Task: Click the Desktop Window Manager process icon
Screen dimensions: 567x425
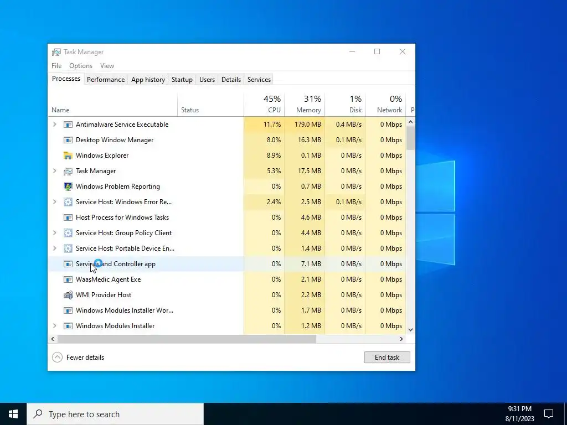Action: pos(68,140)
